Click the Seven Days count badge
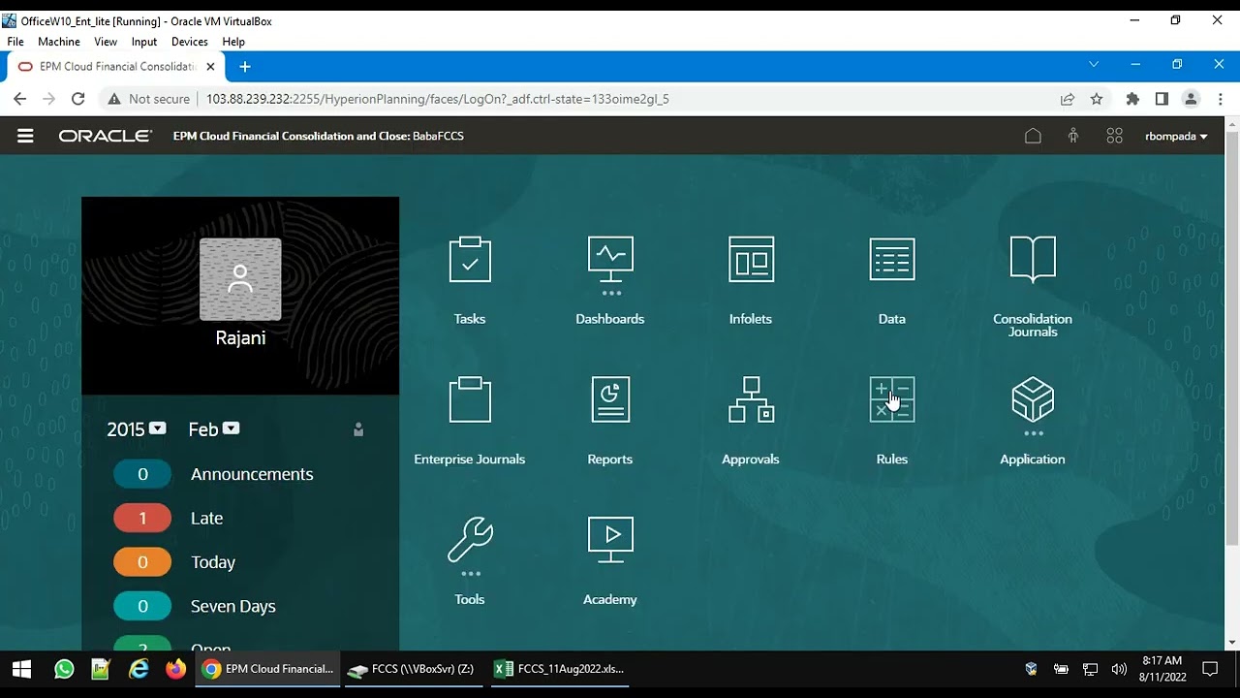This screenshot has width=1240, height=698. 142,606
